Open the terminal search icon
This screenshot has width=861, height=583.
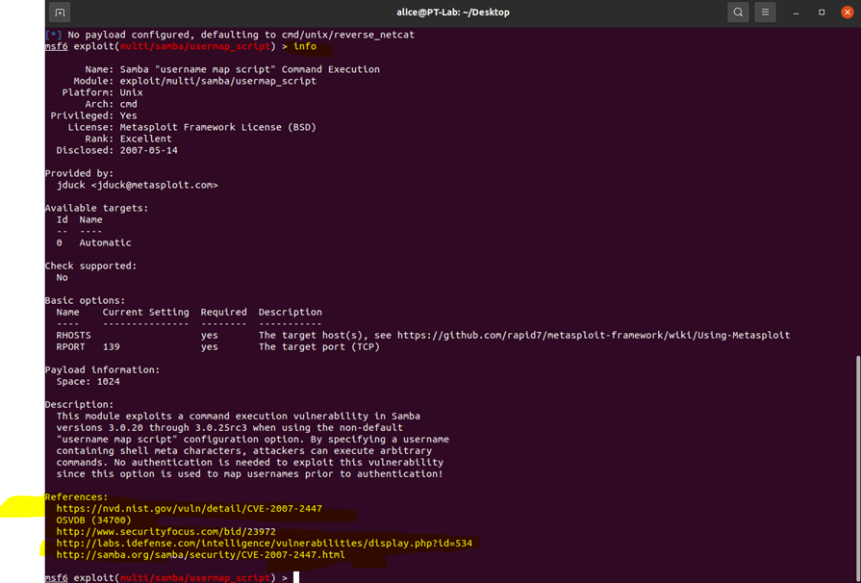click(x=738, y=13)
